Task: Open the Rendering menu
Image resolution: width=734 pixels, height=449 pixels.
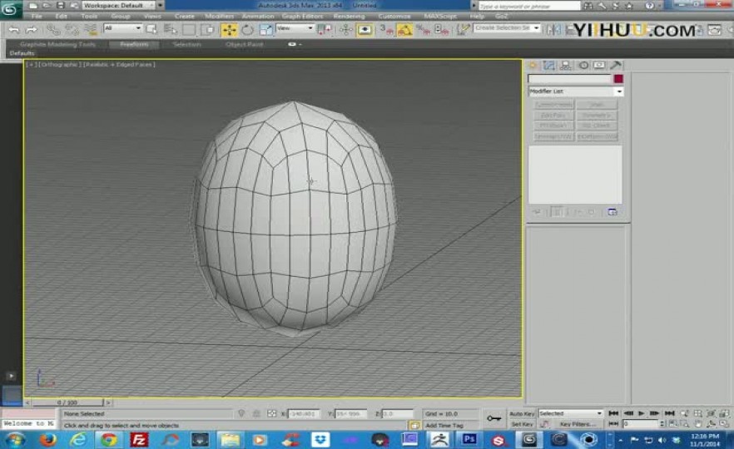Action: tap(349, 17)
